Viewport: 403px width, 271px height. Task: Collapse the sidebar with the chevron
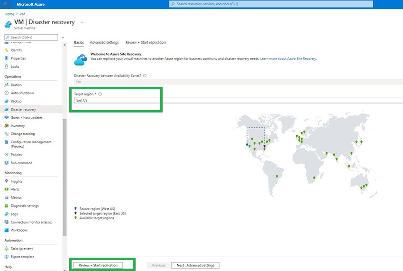[63, 37]
